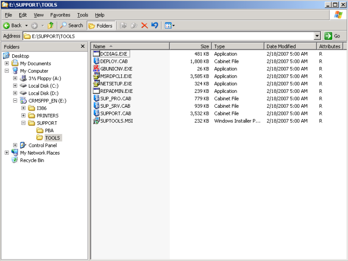Select the SUP_SRV.CAB cabinet icon

[x=96, y=106]
